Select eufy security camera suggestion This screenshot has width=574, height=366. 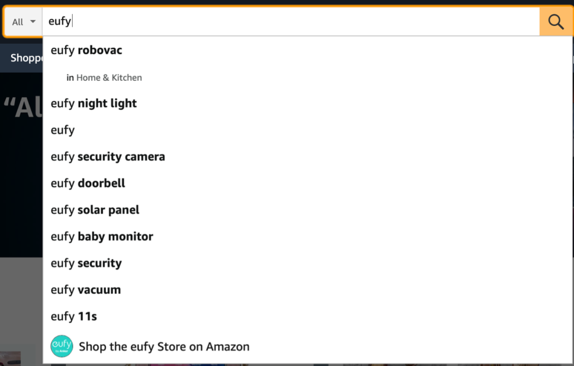point(308,157)
